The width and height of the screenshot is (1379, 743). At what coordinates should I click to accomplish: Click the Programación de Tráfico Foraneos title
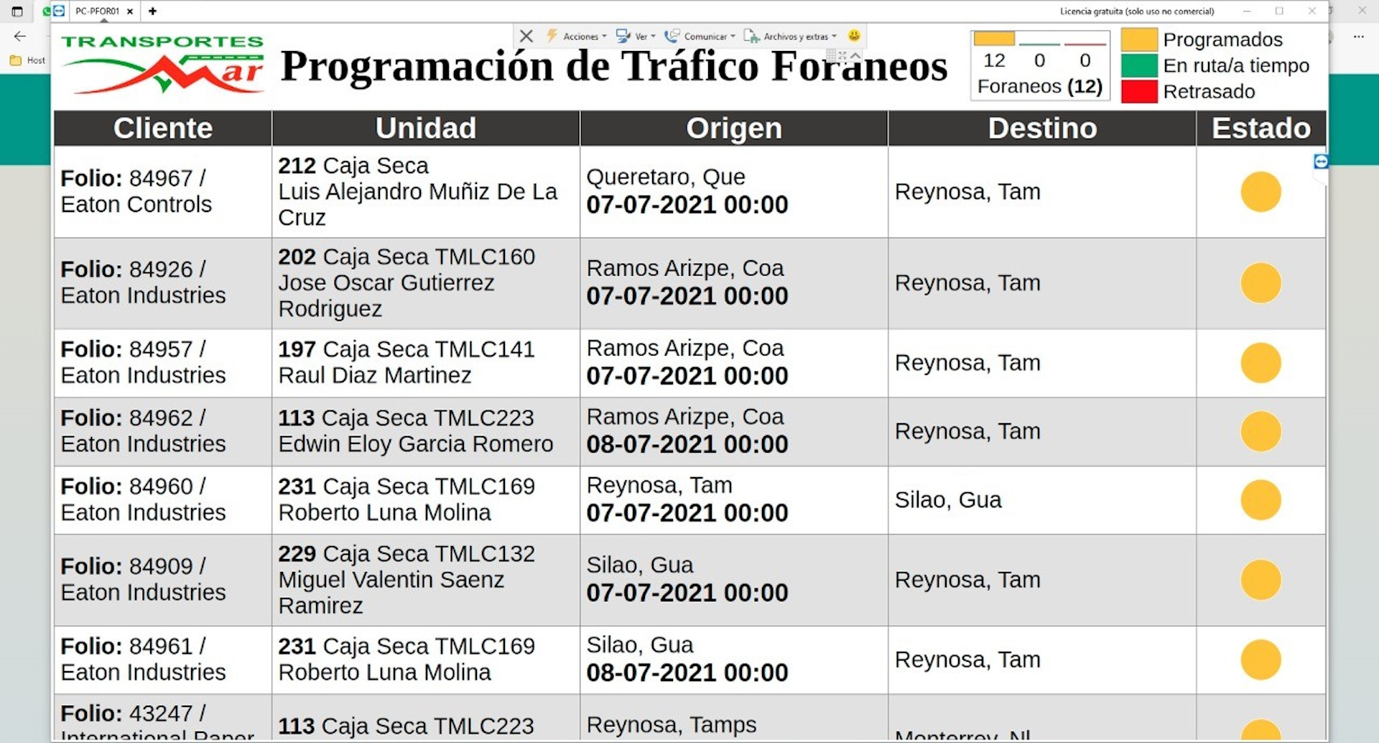(614, 66)
